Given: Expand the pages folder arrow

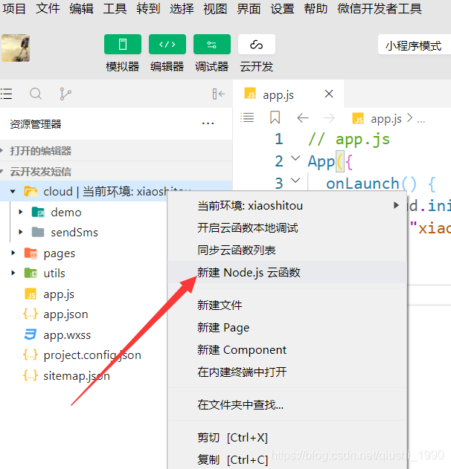Looking at the screenshot, I should pyautogui.click(x=13, y=253).
